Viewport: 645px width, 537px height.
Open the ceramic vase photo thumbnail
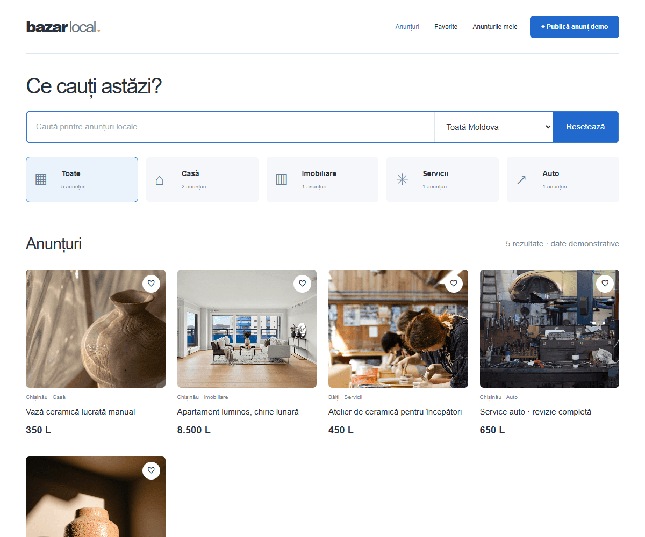(x=96, y=329)
